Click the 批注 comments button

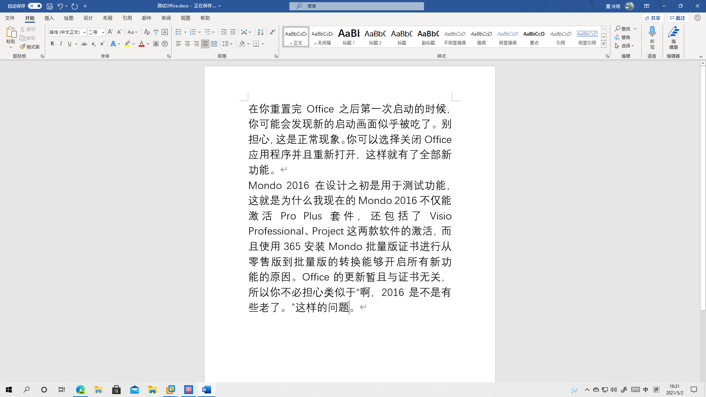678,18
